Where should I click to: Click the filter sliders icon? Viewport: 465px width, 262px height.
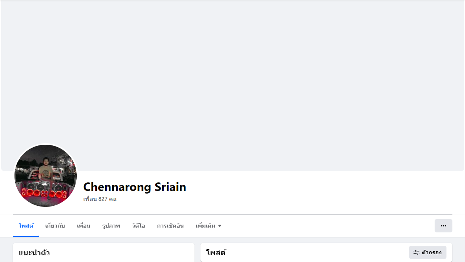[x=416, y=252]
